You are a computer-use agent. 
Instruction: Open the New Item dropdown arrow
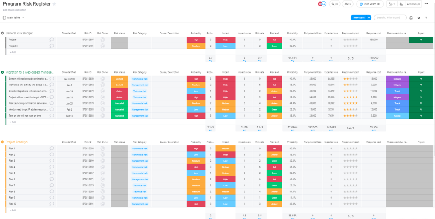pos(369,18)
